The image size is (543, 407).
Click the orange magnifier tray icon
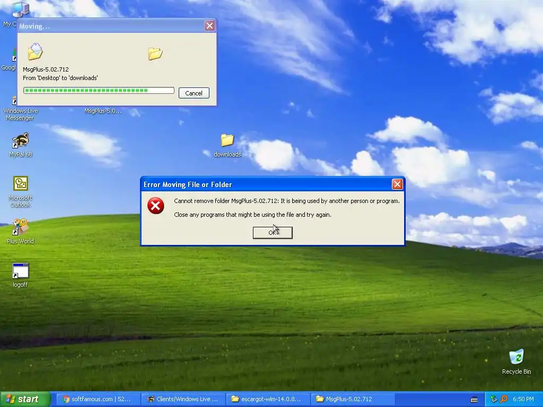pyautogui.click(x=504, y=399)
